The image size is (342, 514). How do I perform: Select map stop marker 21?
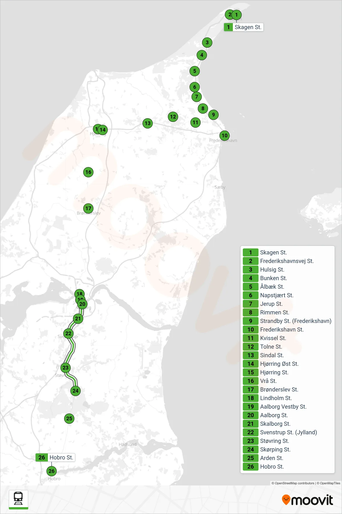point(78,319)
